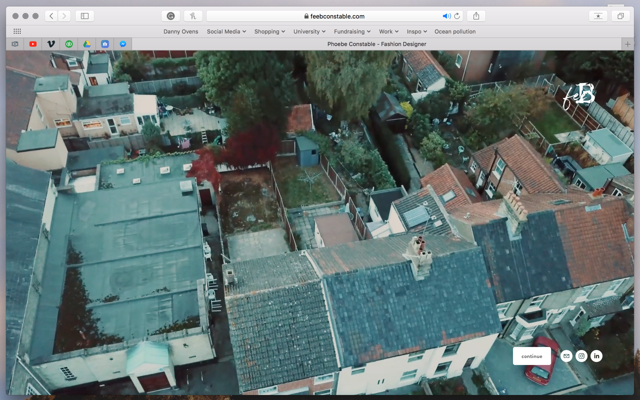The image size is (640, 400).
Task: Show all tabs overview
Action: click(x=621, y=16)
